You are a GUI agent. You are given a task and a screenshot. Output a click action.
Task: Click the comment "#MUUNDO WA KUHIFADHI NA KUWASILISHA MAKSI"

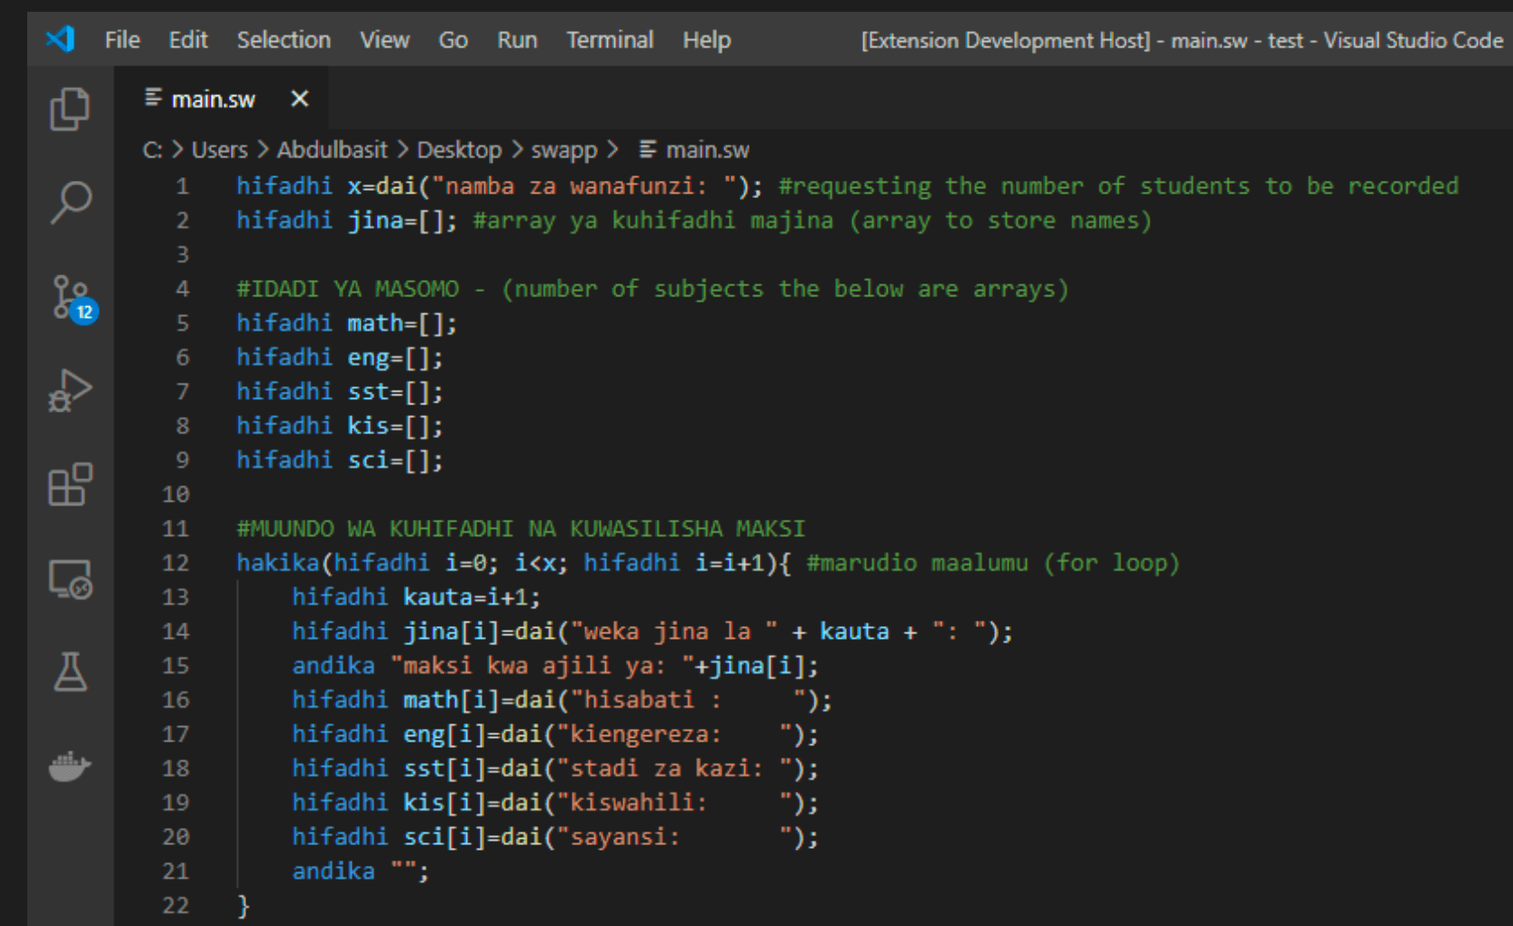(x=521, y=529)
